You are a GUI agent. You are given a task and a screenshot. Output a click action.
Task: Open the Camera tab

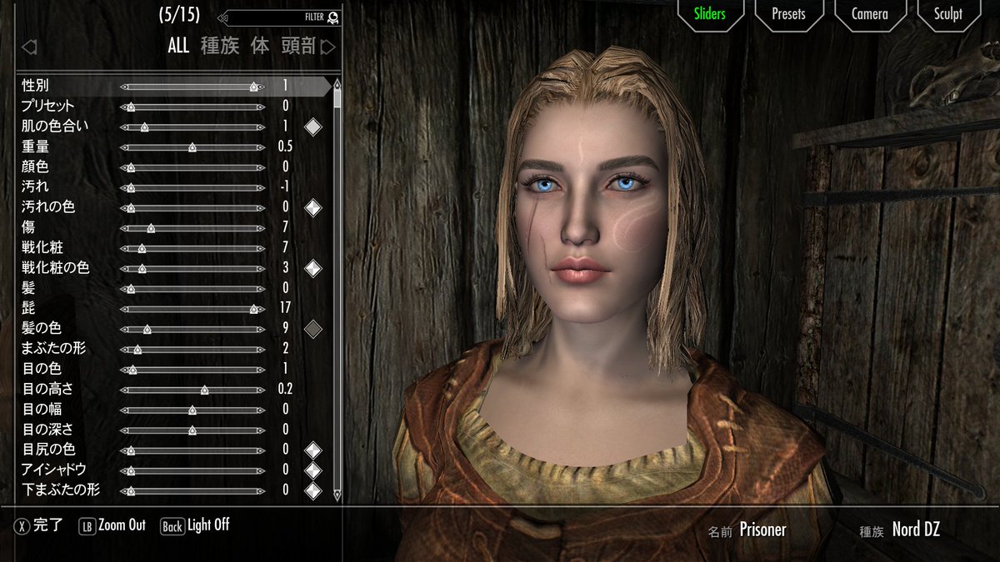pos(869,14)
